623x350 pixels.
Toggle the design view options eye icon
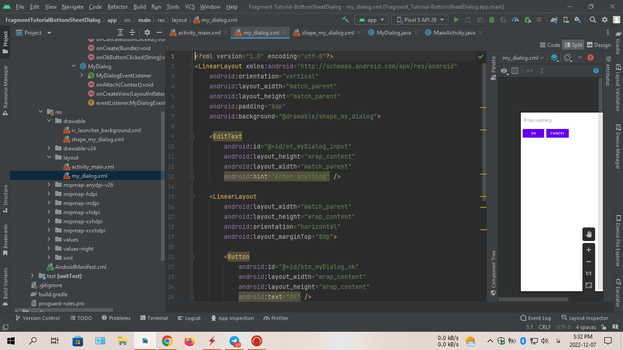pyautogui.click(x=504, y=71)
